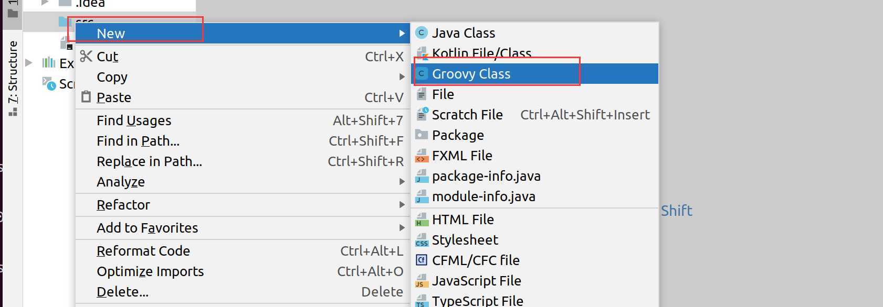Select Package in the New submenu
This screenshot has height=307, width=883.
click(458, 135)
